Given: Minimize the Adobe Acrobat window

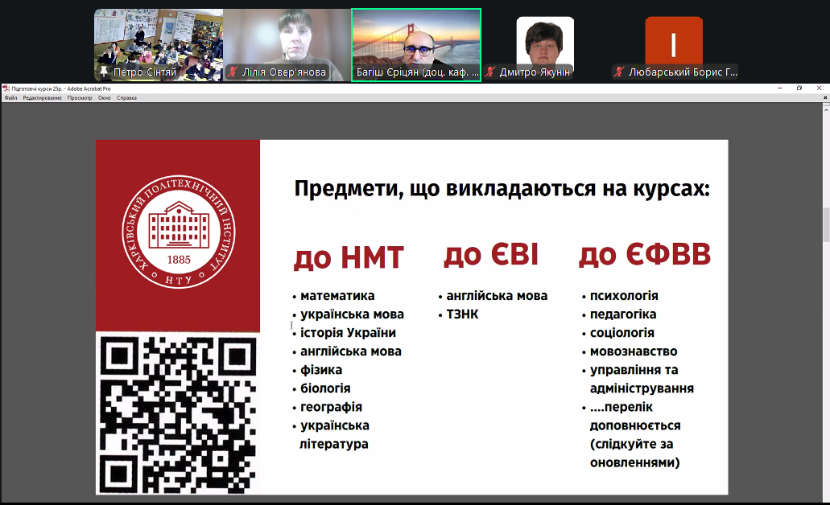Looking at the screenshot, I should 780,88.
